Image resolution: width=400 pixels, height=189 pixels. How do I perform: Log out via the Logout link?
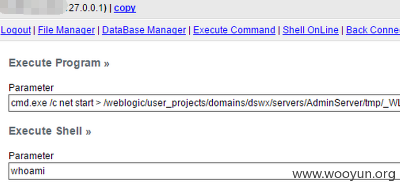coord(16,30)
